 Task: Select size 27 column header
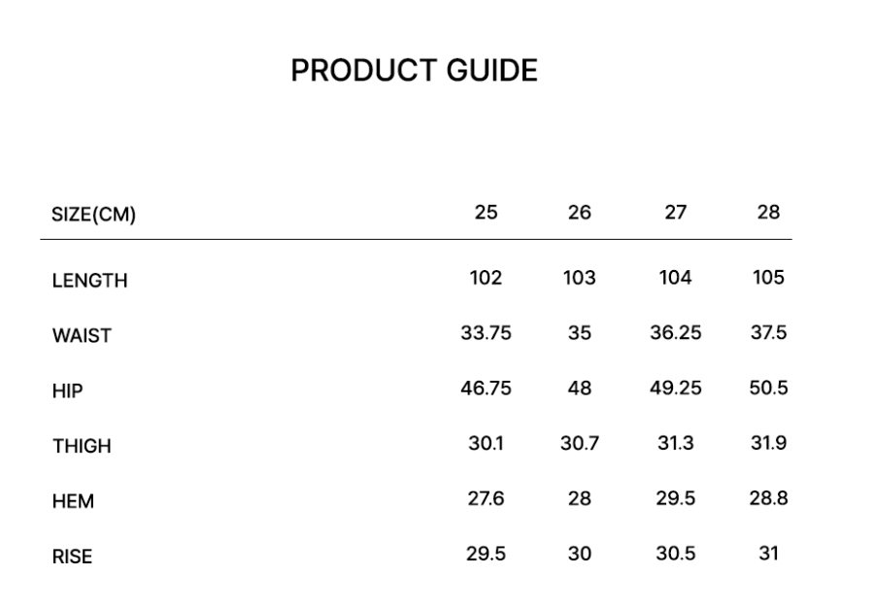(675, 212)
